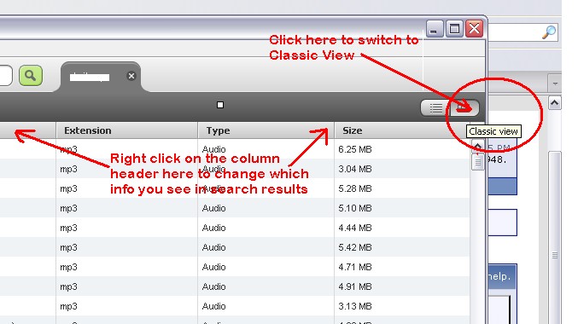Minimize the LimeWire window

click(x=435, y=29)
